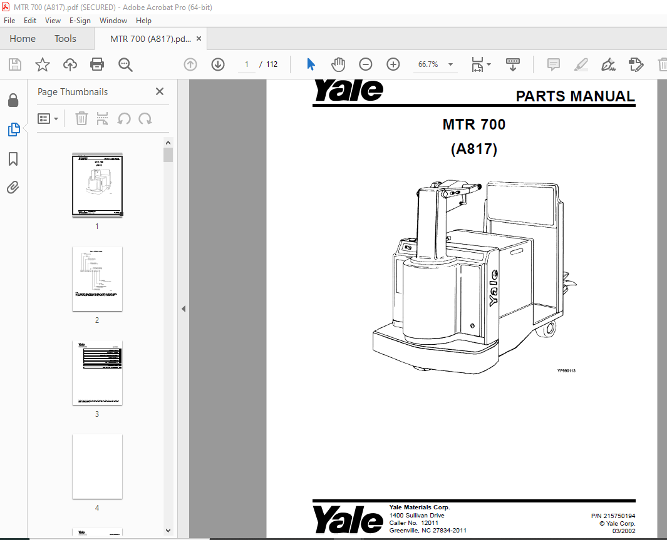Click thumbnails scrollbar down arrow
Screen dimensions: 667x540
coord(168,530)
